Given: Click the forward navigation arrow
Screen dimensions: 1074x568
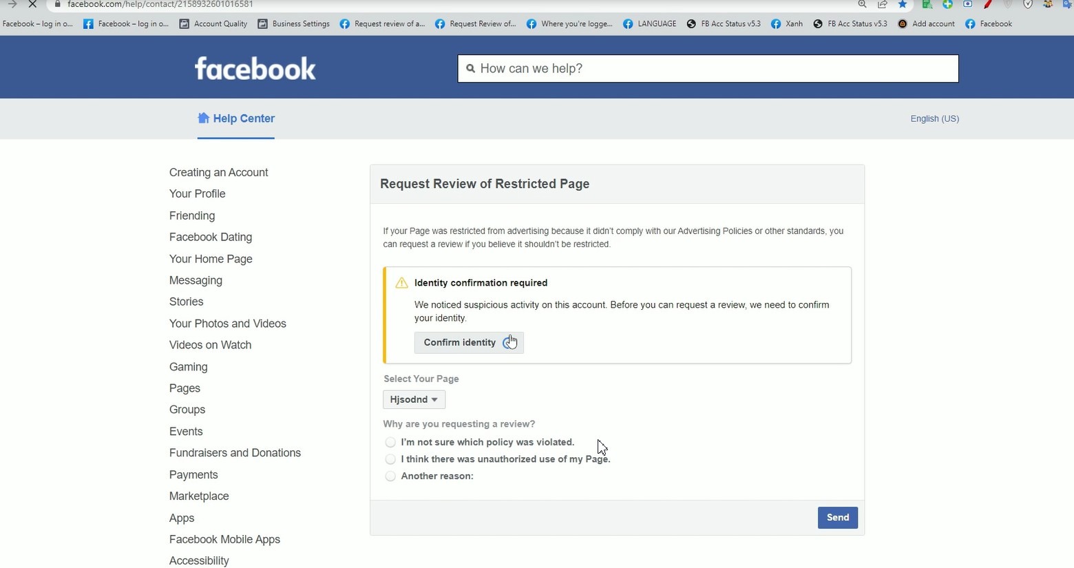Looking at the screenshot, I should click(12, 4).
